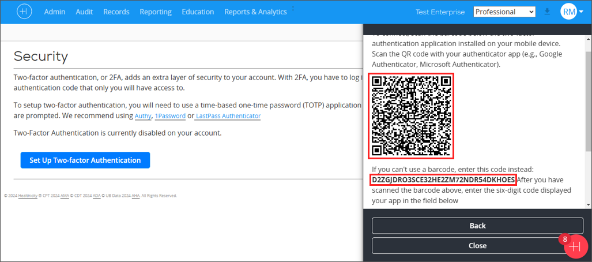
Task: Follow the LastPass Authenticator link
Action: [228, 116]
